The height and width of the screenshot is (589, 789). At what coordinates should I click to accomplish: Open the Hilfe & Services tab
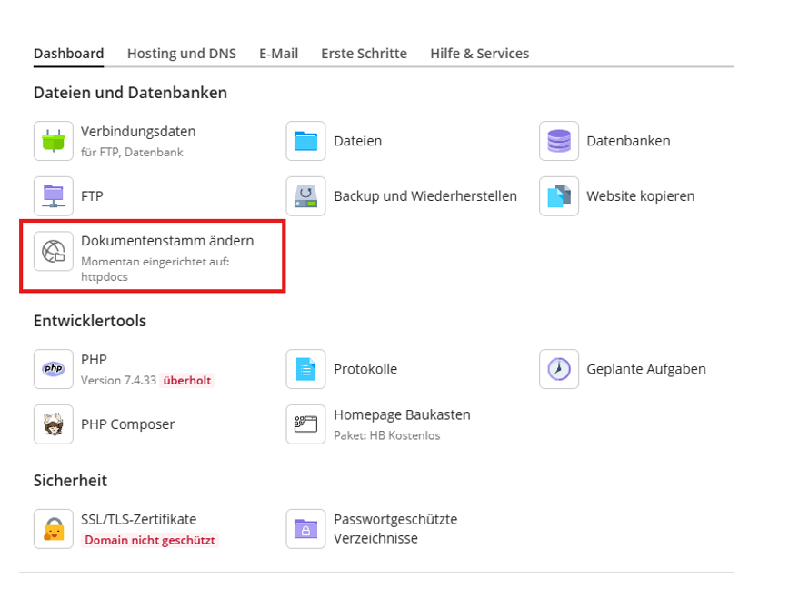(x=480, y=54)
